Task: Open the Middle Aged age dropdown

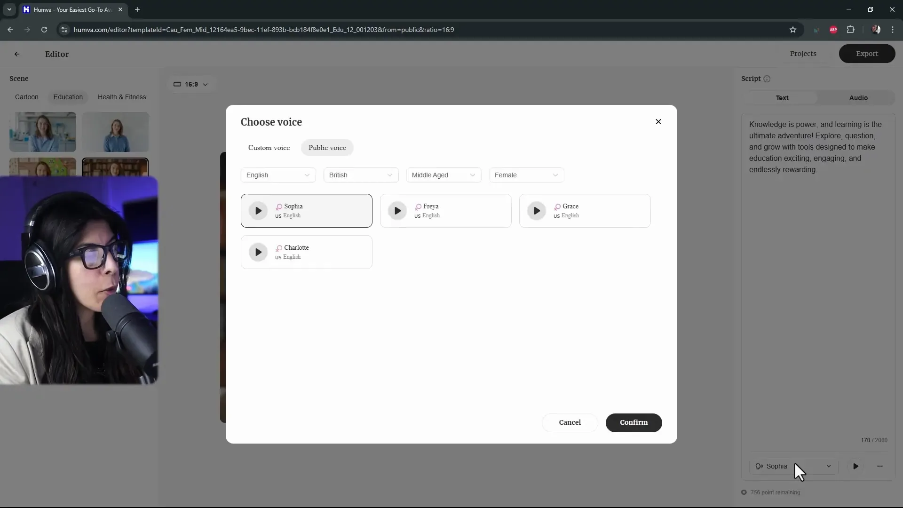Action: (x=444, y=175)
